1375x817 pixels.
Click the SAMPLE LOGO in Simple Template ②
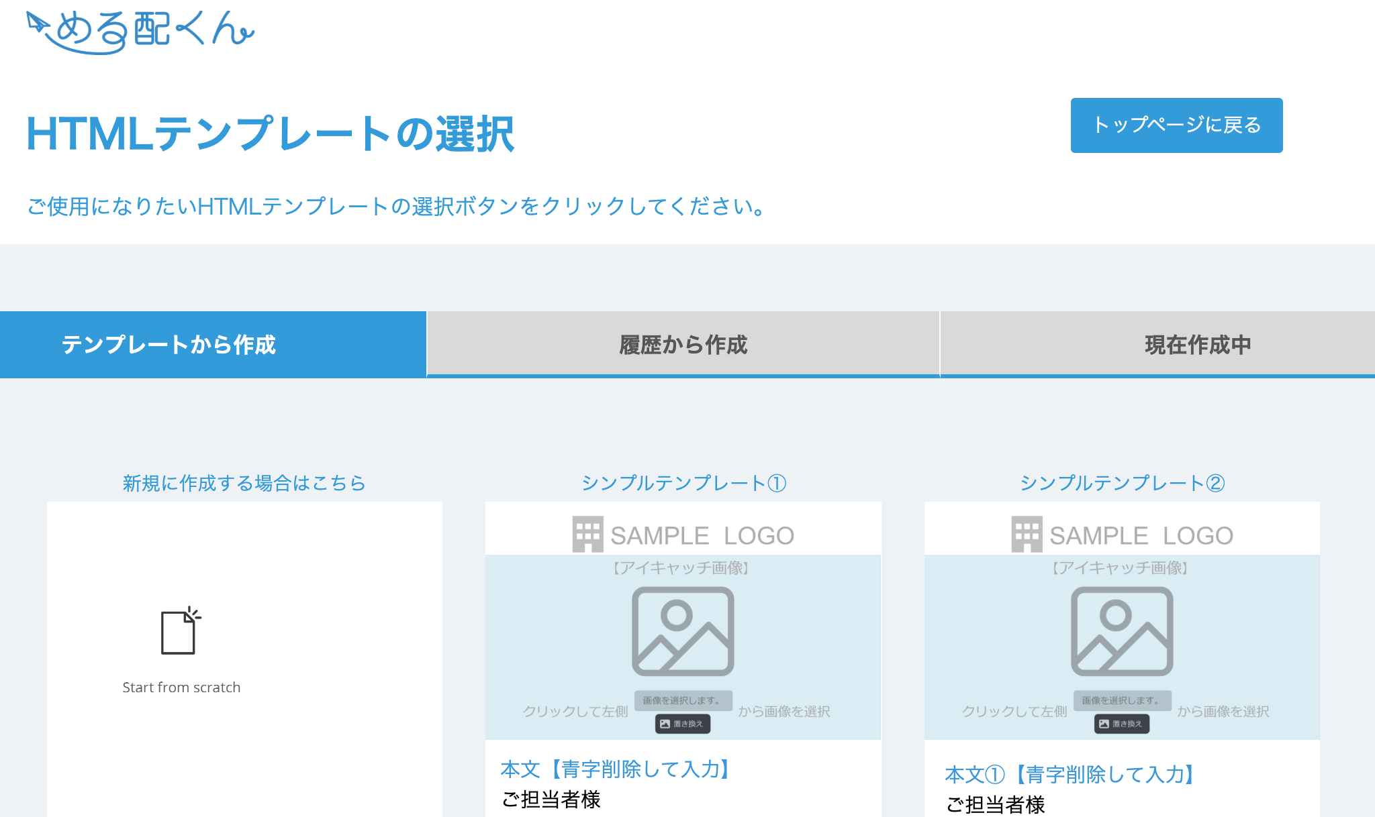coord(1122,535)
